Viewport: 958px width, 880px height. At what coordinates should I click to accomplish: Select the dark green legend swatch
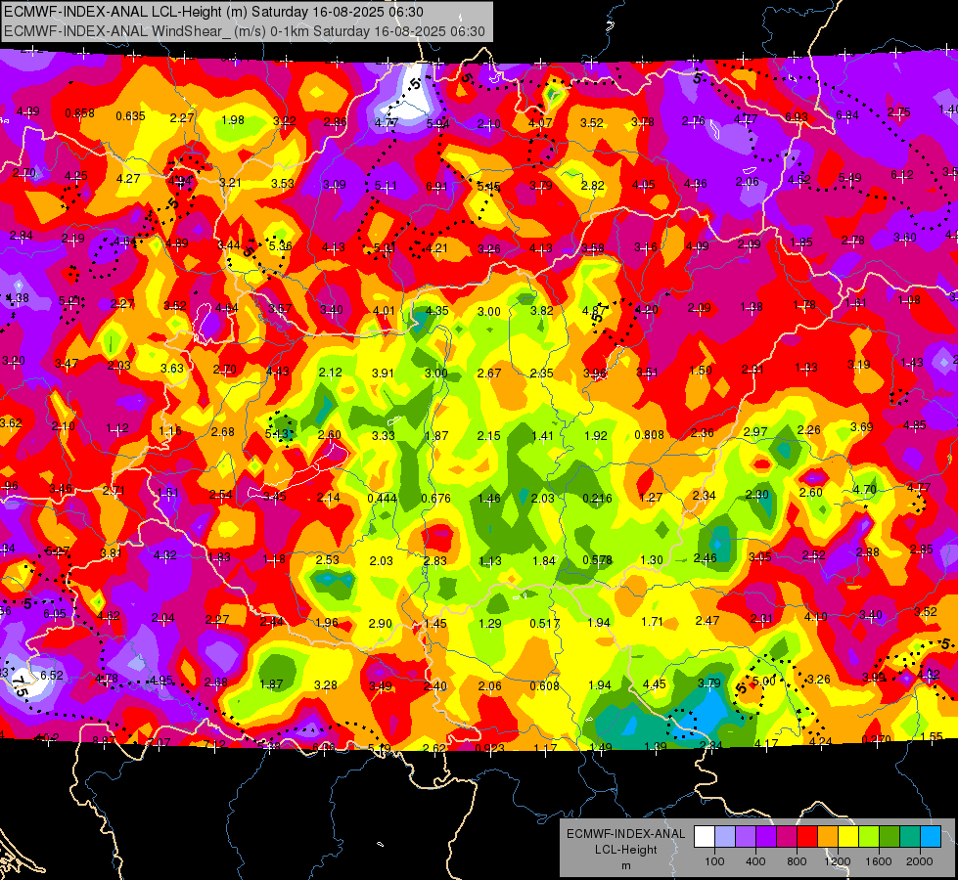(x=890, y=836)
